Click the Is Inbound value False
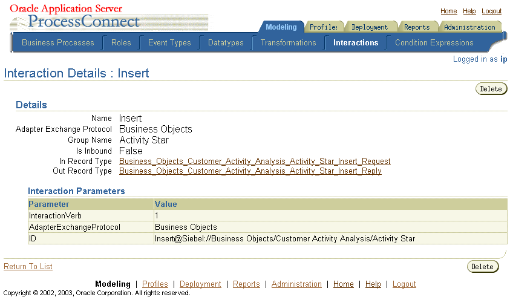This screenshot has height=297, width=510. tap(131, 151)
